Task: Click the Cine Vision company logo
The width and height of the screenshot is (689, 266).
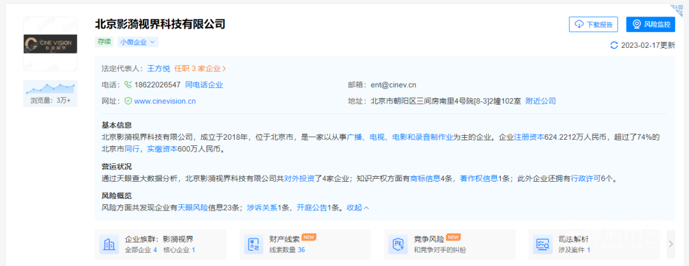Action: (50, 43)
